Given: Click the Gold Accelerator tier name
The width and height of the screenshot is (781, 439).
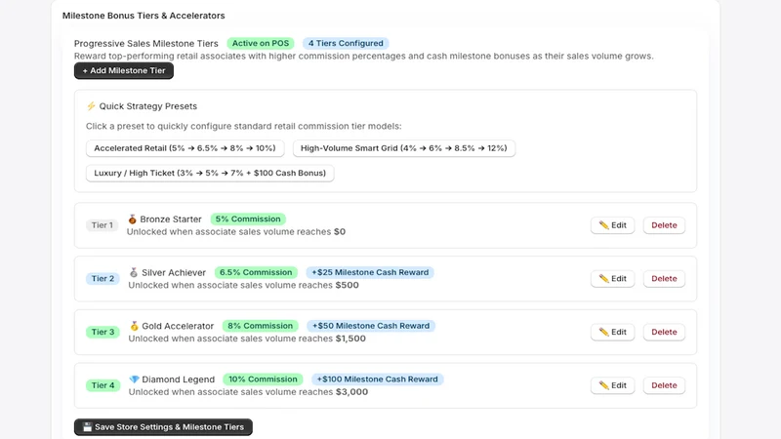Looking at the screenshot, I should (178, 326).
